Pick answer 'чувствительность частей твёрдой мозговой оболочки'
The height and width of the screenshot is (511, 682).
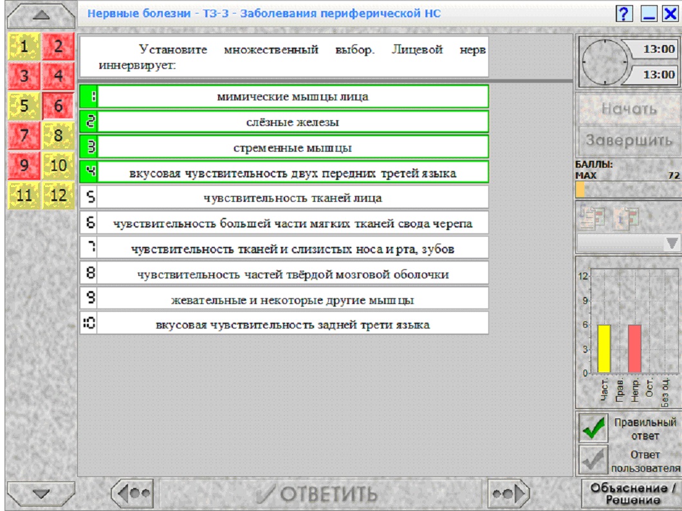284,274
